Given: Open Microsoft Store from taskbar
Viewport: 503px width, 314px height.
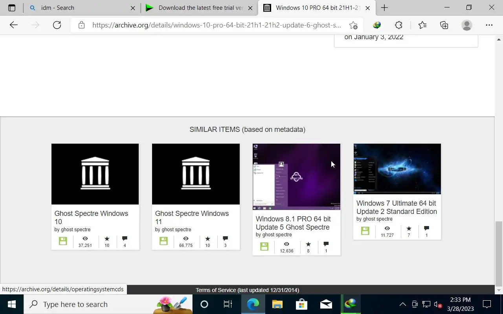Looking at the screenshot, I should click(301, 304).
